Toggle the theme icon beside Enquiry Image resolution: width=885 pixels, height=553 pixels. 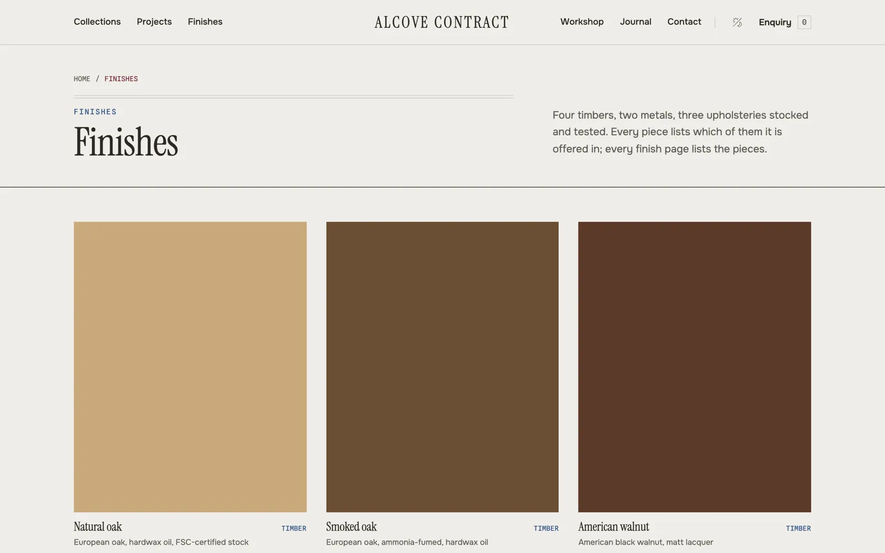(737, 22)
